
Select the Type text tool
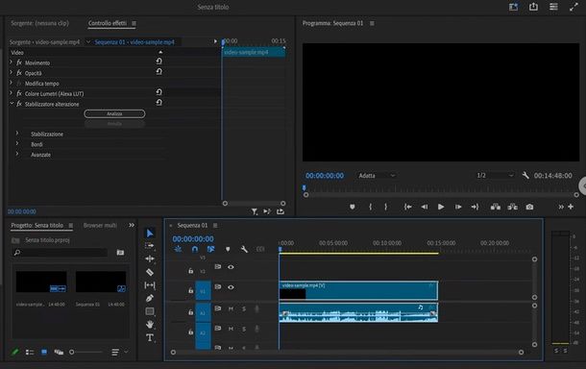coord(150,337)
